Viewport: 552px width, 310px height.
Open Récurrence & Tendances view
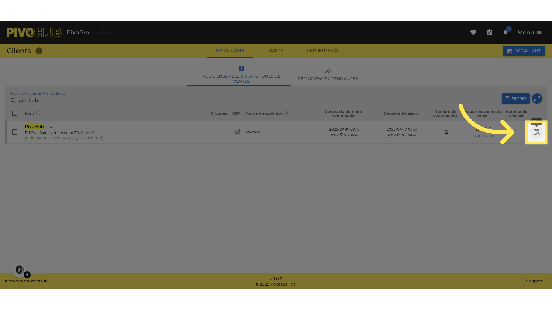coord(327,75)
